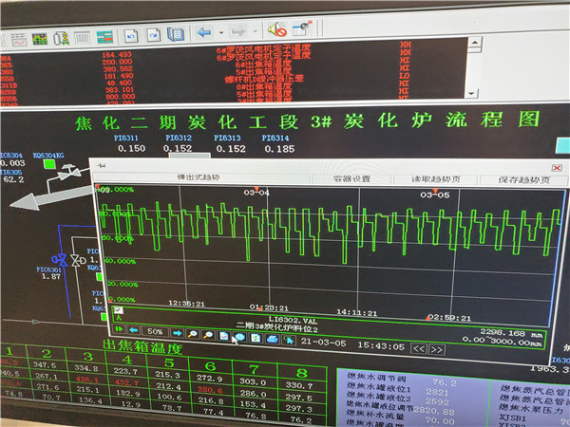Click the 保存趋势页 button
This screenshot has width=570, height=427.
[519, 179]
